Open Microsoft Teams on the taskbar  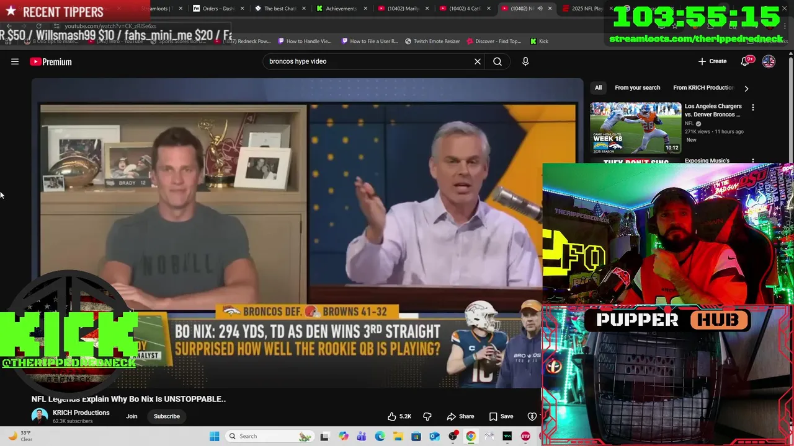click(x=362, y=436)
